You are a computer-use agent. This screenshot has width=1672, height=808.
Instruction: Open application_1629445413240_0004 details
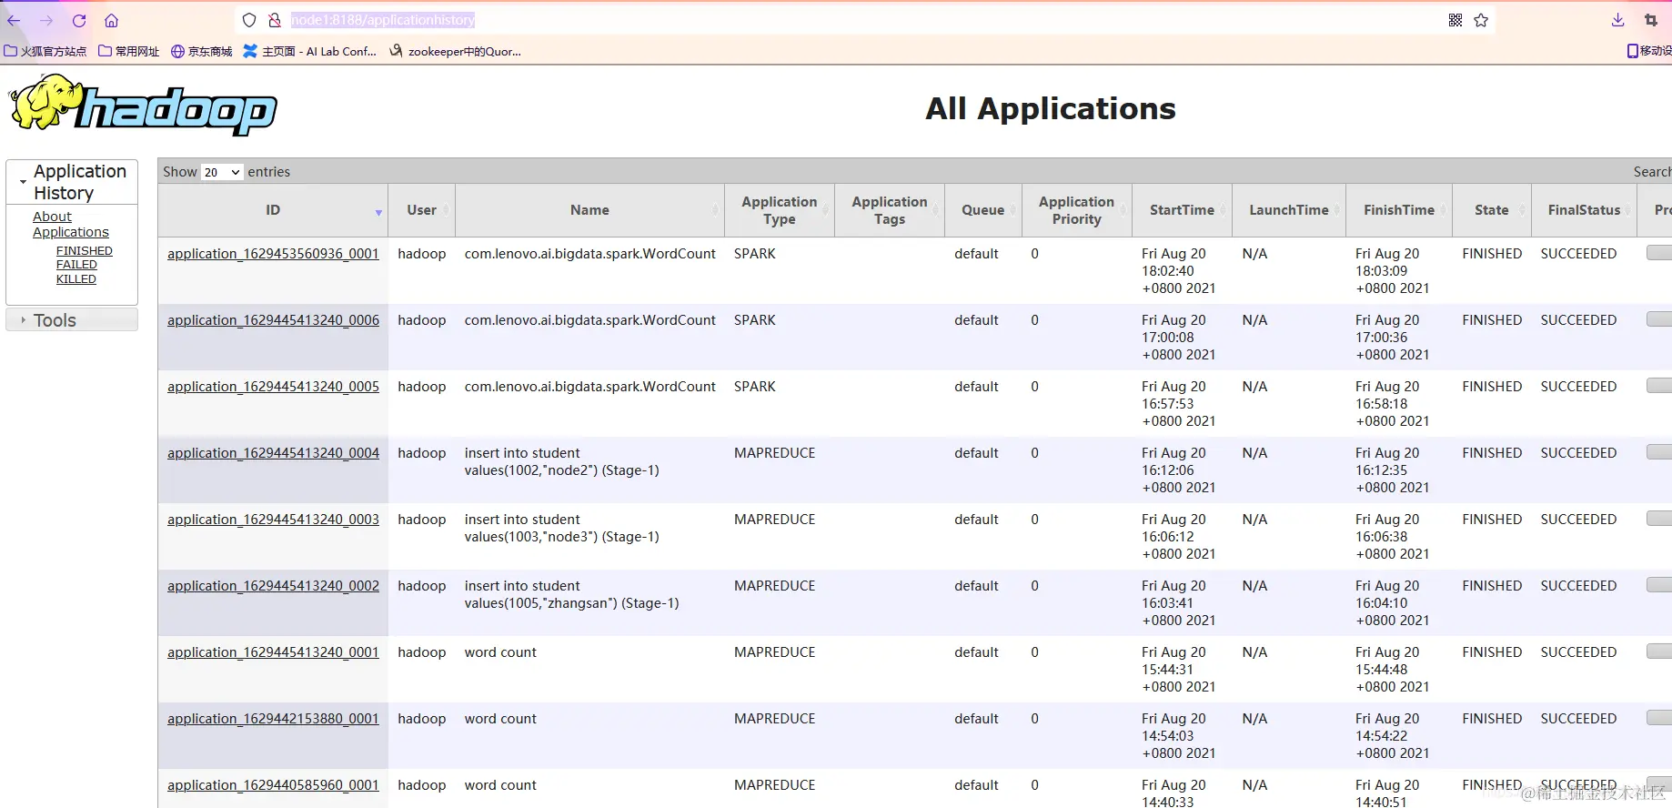(273, 453)
